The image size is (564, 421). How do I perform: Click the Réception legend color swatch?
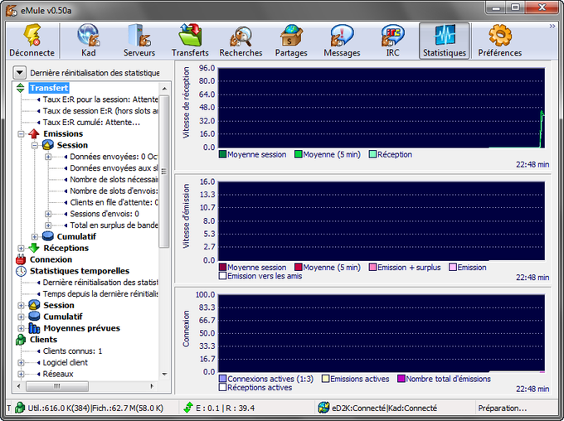372,155
